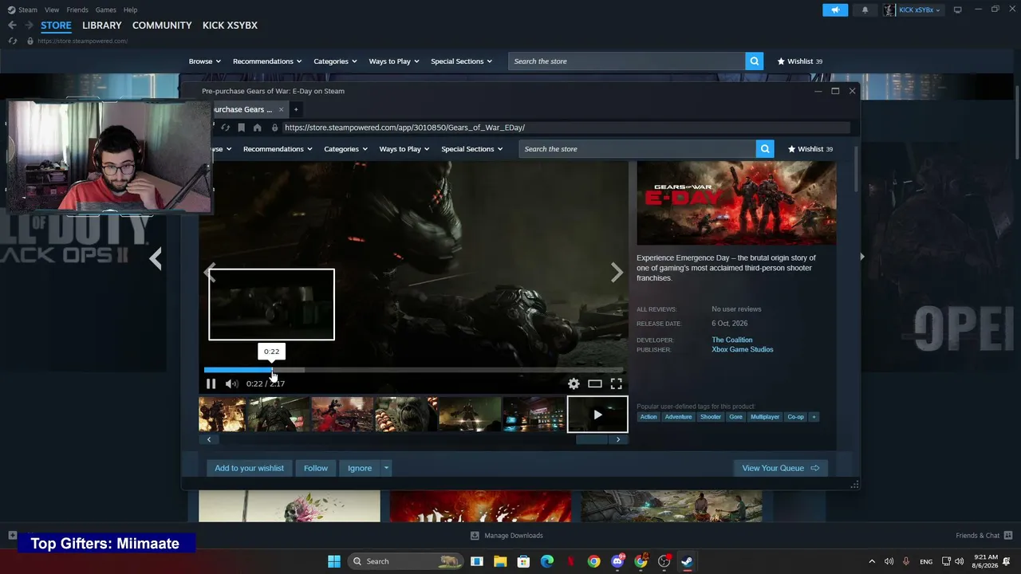The width and height of the screenshot is (1021, 574).
Task: Select the highlighted video thumbnail in strip
Action: tap(597, 415)
